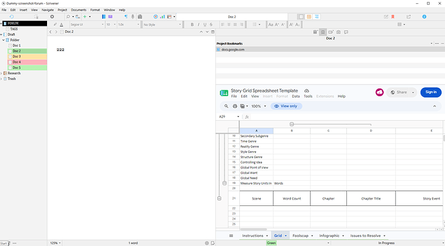Open the No Style paragraph style dropdown
The image size is (445, 246).
coord(162,25)
